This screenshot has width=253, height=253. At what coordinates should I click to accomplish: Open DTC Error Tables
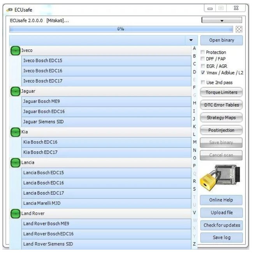221,105
